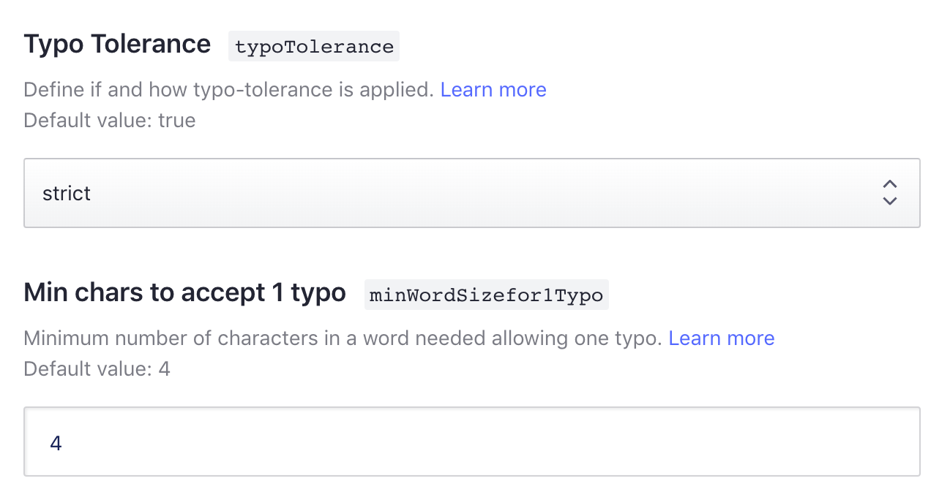
Task: Click the Typo Tolerance heading
Action: pos(117,45)
